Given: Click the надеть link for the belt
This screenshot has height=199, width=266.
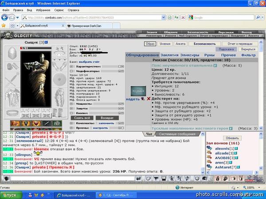Looking at the screenshot, I should pyautogui.click(x=133, y=99).
